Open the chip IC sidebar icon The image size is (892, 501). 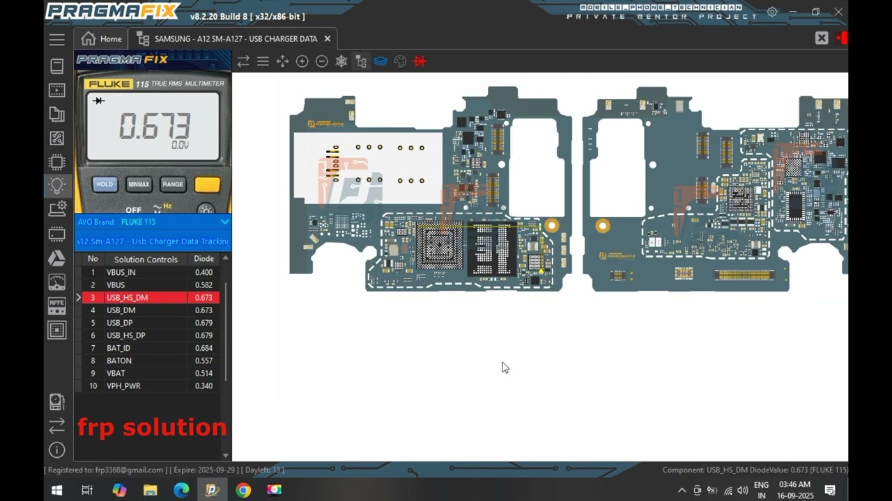click(57, 162)
